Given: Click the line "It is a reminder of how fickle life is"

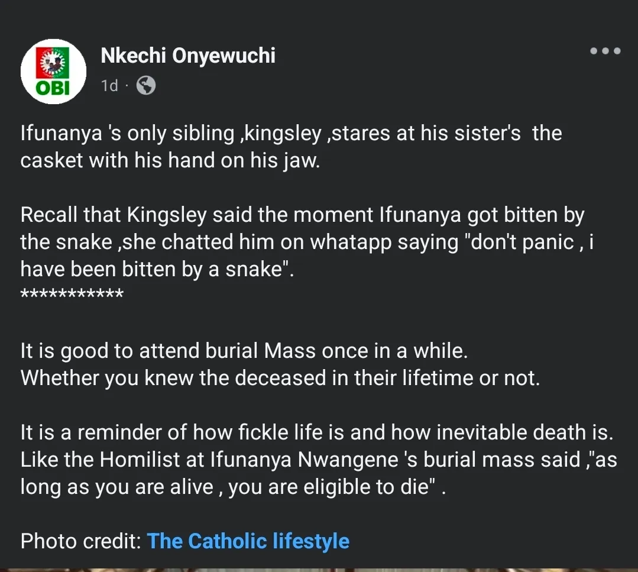Looking at the screenshot, I should click(316, 433).
